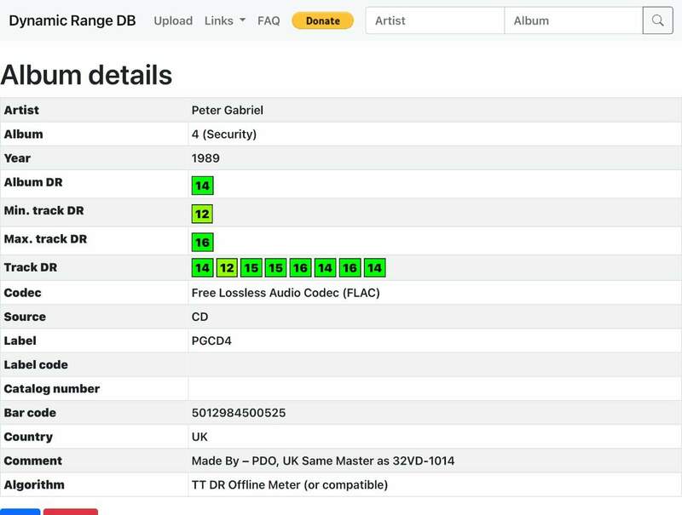Focus the Artist search field
Viewport: 682px width, 515px height.
click(435, 20)
